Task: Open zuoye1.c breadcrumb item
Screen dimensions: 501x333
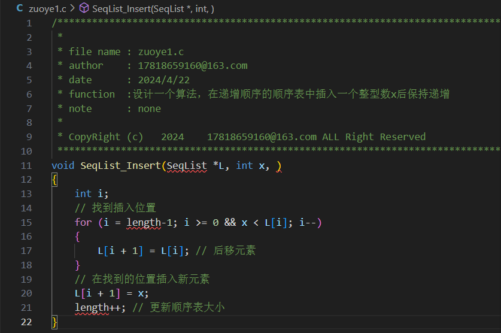Action: 47,8
